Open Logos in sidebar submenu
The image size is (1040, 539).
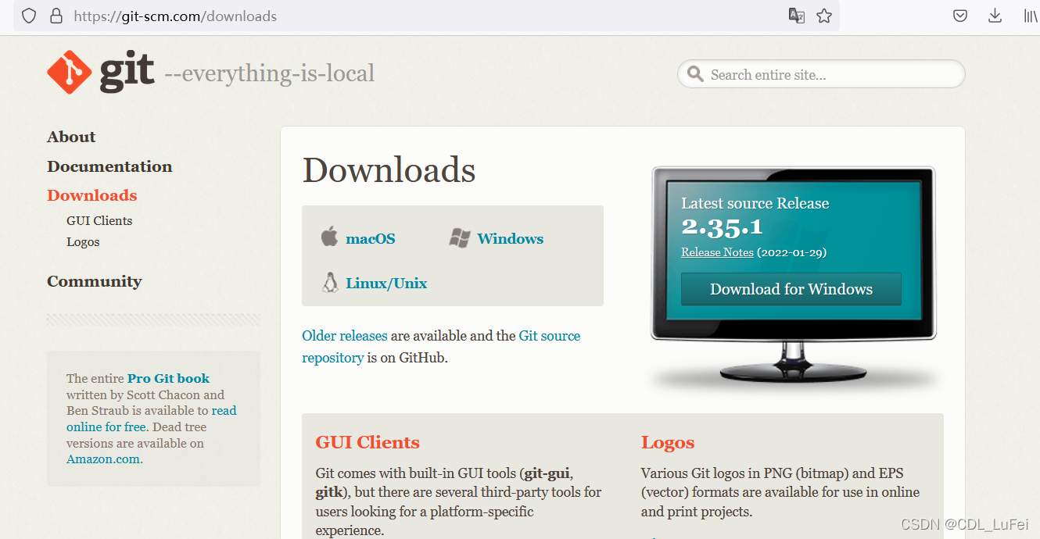click(83, 242)
